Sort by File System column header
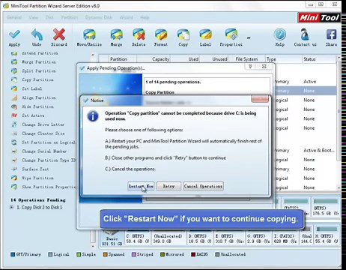Image resolution: width=346 pixels, height=270 pixels. click(x=246, y=59)
